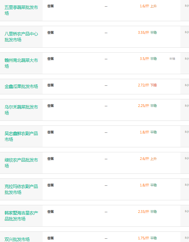Click 纠错 in the 赣州南北 row
189x242 pixels.
[172, 59]
